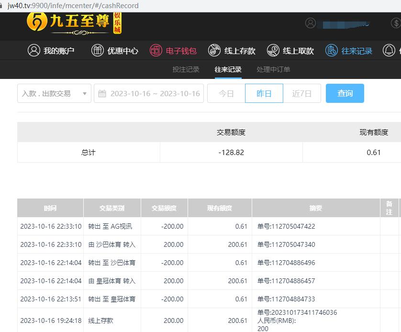Click the 九五至尊 site logo
401x332 pixels.
click(74, 22)
